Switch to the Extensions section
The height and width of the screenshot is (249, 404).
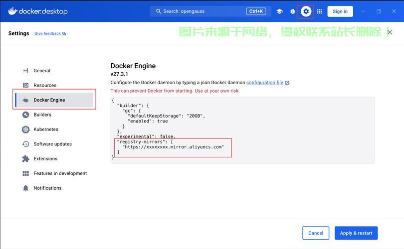tap(54, 159)
